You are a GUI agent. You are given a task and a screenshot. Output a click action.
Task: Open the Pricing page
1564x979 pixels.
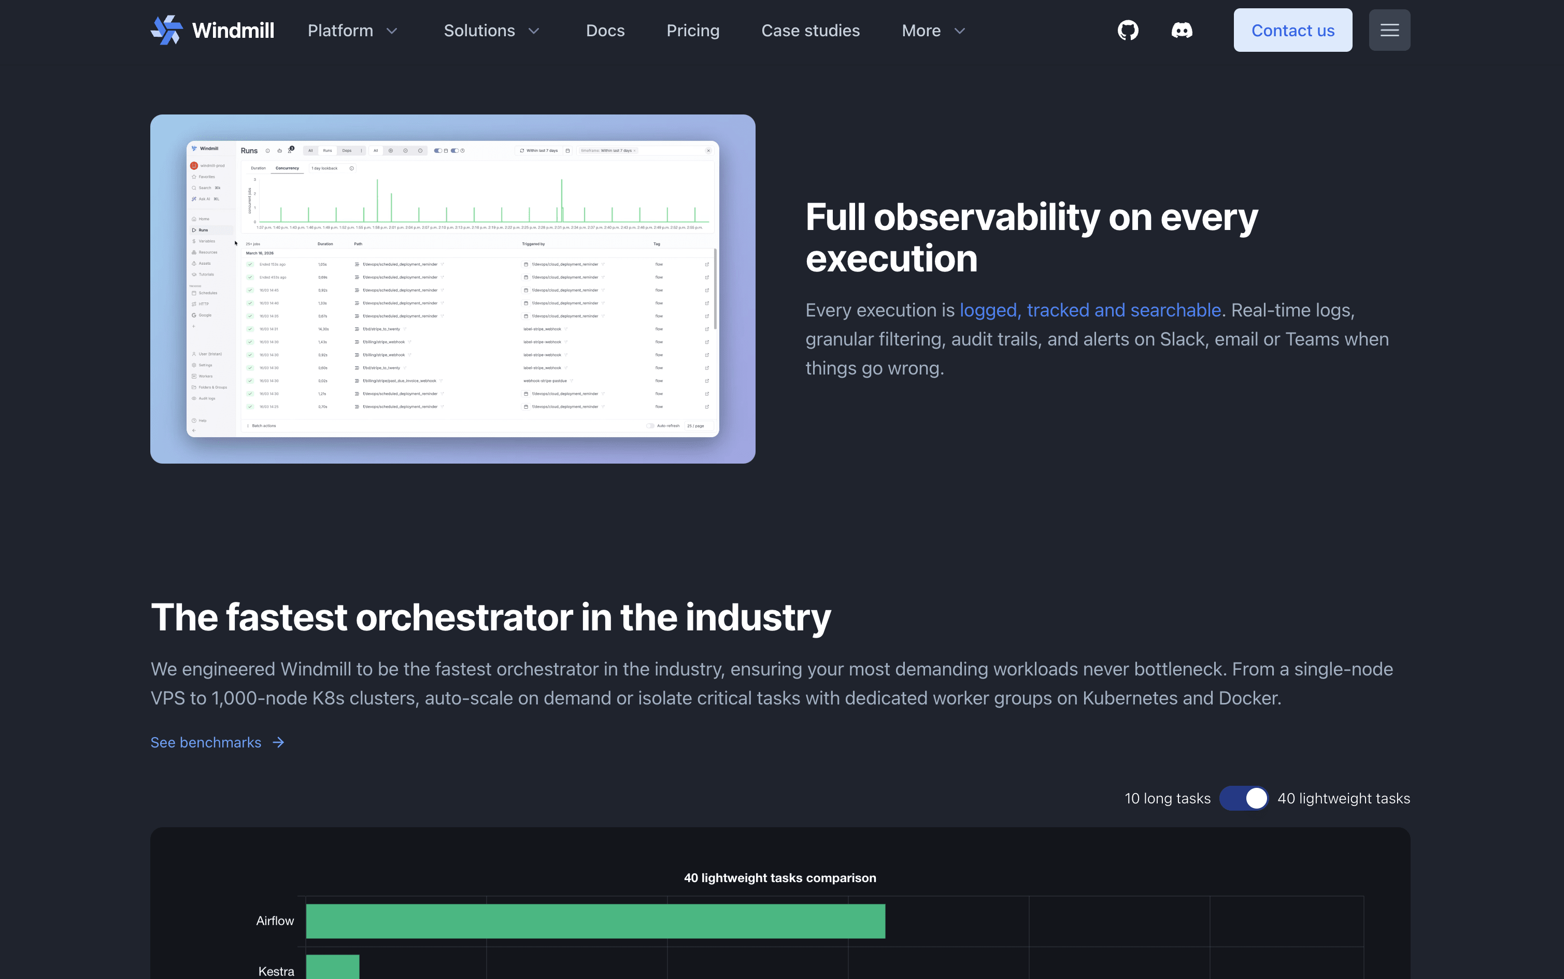693,31
